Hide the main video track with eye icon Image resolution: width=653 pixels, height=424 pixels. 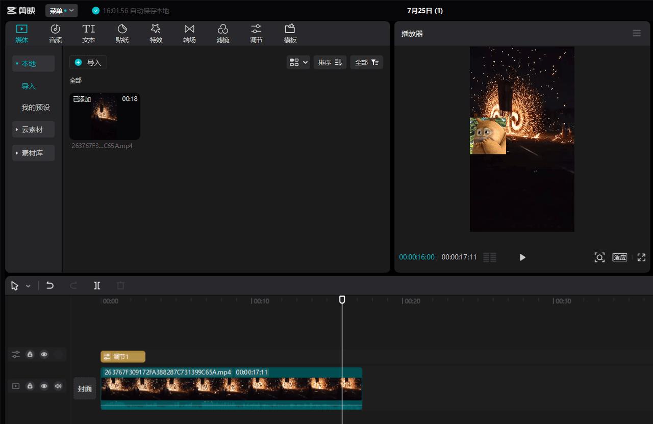pyautogui.click(x=44, y=386)
